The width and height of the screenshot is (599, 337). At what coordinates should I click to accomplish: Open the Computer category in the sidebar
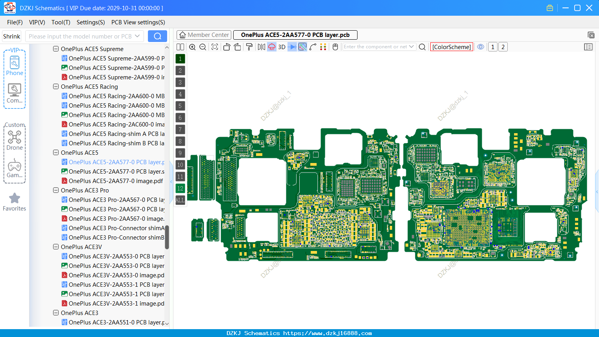pyautogui.click(x=15, y=93)
